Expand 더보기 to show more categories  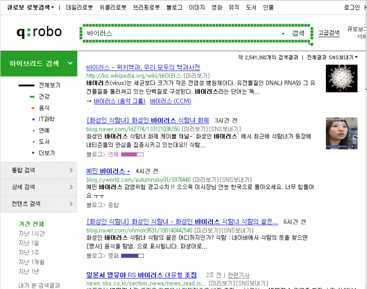pyautogui.click(x=46, y=153)
